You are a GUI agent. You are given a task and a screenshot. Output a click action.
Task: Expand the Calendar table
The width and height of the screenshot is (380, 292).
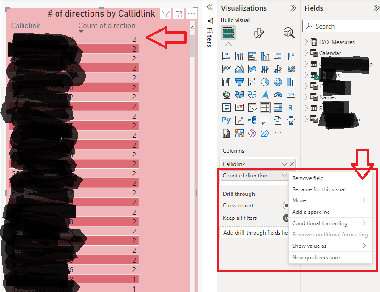[306, 52]
